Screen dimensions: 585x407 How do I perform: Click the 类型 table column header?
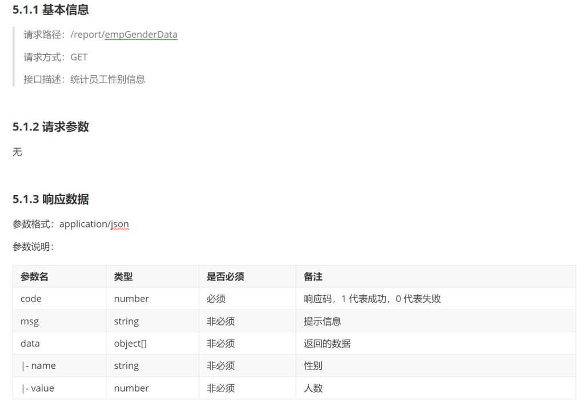[123, 276]
